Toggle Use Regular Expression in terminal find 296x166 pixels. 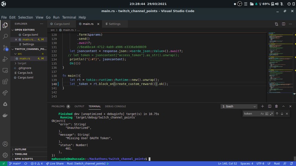coord(271,114)
